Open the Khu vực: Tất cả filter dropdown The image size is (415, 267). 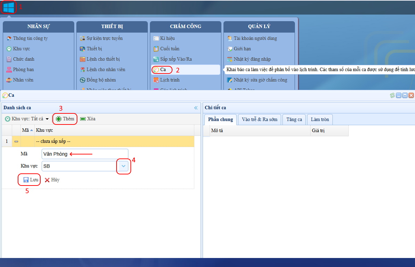[27, 119]
